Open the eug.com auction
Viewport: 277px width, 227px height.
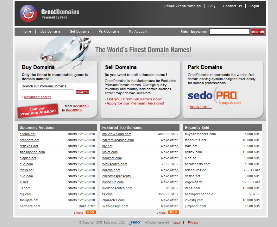26,164
